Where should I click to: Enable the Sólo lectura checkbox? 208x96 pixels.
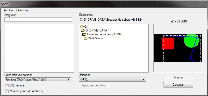coord(7,86)
